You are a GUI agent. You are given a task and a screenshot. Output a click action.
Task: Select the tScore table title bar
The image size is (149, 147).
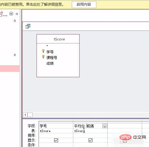pos(58,39)
